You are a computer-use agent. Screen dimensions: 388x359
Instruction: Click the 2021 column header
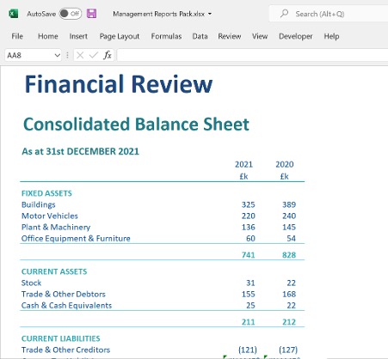(x=243, y=164)
